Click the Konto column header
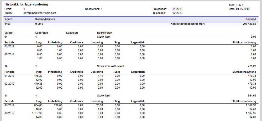Viewport: 262px width, 121px height. (x=8, y=19)
